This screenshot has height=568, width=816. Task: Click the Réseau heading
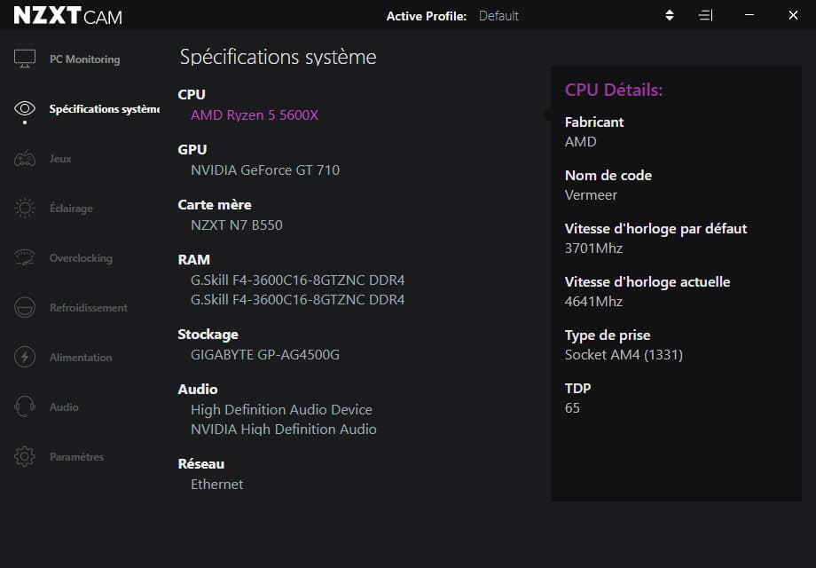point(200,464)
